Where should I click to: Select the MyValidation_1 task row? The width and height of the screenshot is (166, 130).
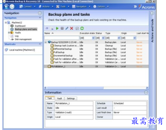(x=96, y=67)
